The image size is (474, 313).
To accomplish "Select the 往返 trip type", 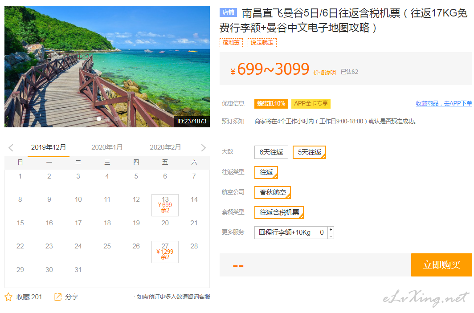I will [x=266, y=172].
